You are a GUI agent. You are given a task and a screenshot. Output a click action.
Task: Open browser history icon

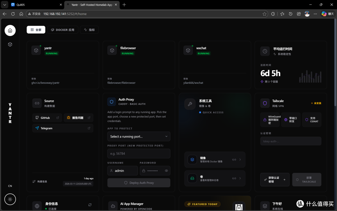pyautogui.click(x=291, y=14)
